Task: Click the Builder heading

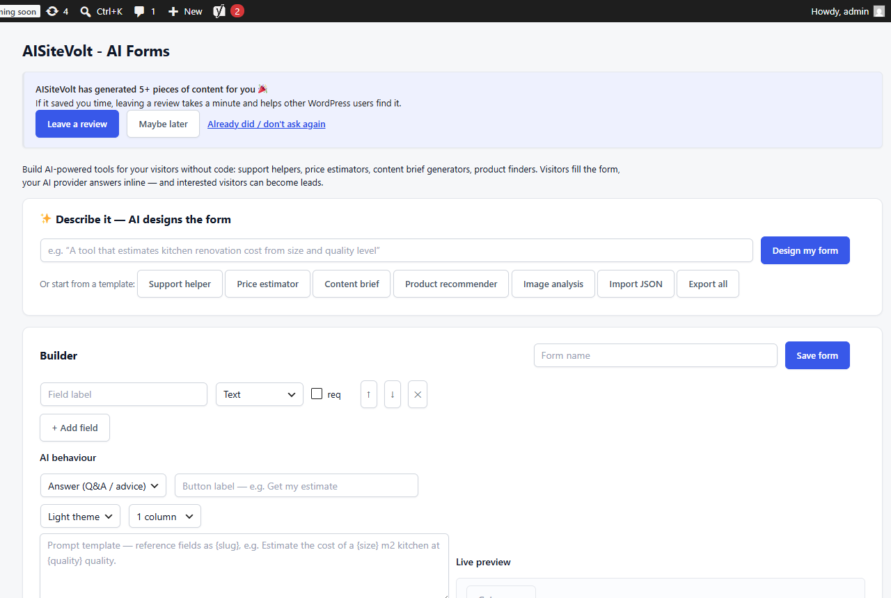Action: [58, 355]
